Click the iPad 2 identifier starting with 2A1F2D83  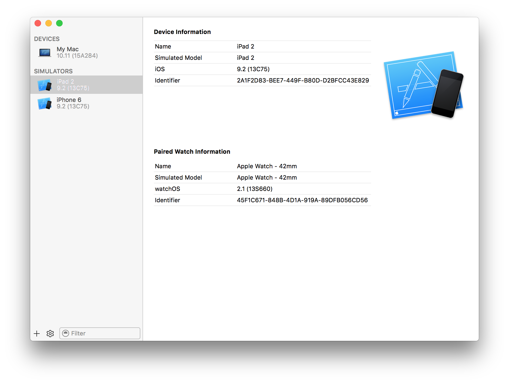pyautogui.click(x=303, y=81)
